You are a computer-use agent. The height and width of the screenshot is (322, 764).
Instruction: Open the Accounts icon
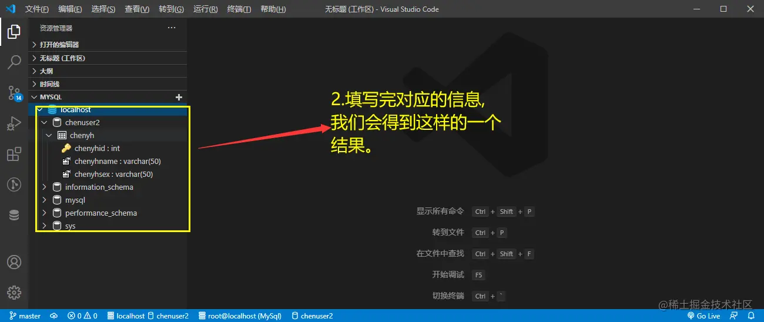click(14, 261)
